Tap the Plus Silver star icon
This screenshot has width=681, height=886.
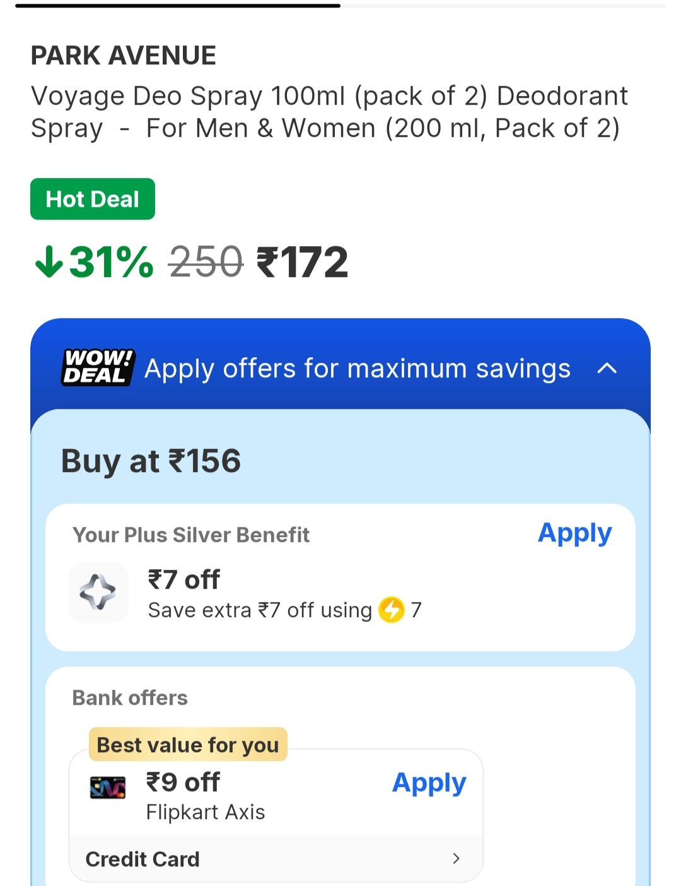98,593
